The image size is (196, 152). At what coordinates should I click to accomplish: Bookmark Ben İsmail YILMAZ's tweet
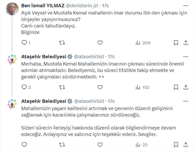176,43
